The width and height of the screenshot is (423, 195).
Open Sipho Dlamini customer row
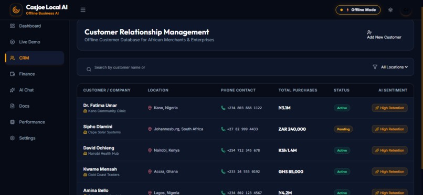tap(245, 129)
